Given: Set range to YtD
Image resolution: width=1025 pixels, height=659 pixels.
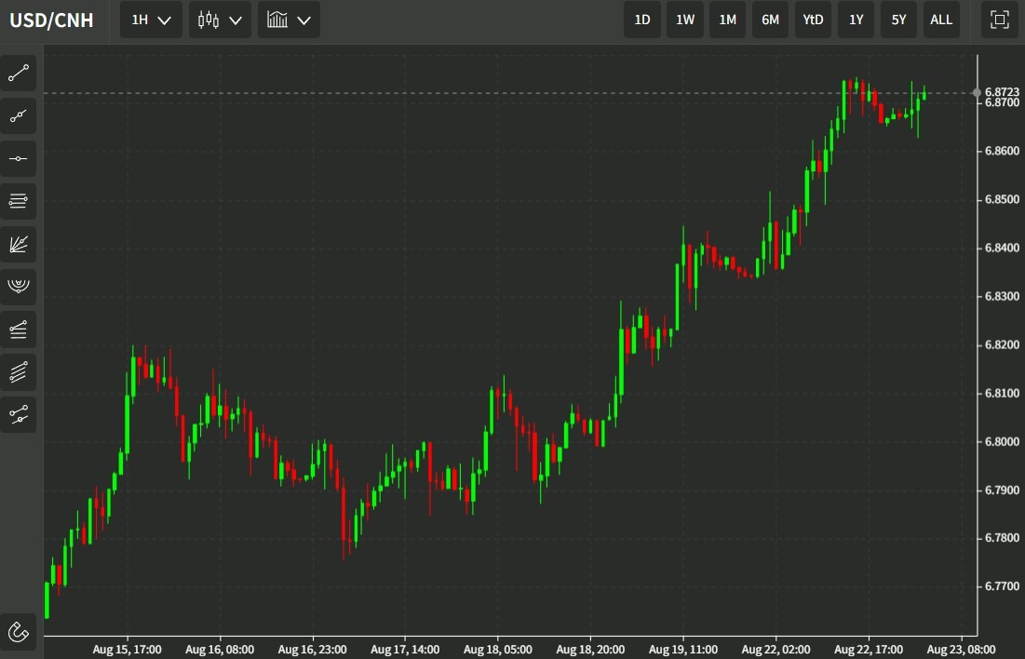Looking at the screenshot, I should [x=813, y=20].
